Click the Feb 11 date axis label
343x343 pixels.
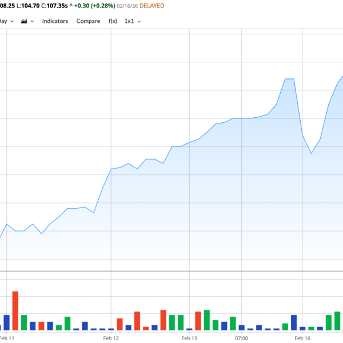(x=7, y=338)
